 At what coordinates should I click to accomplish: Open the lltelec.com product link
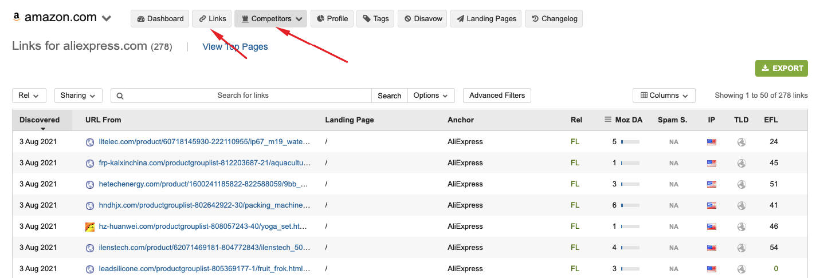click(206, 142)
